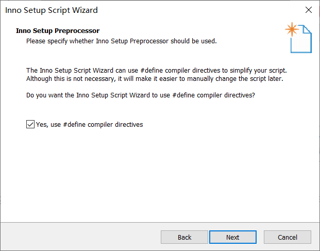Go to the Next wizard page

(x=232, y=237)
